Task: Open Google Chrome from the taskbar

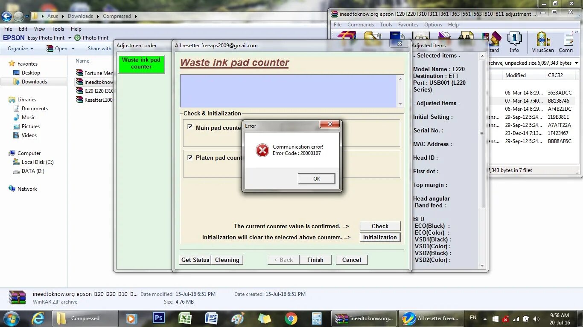Action: pos(291,318)
